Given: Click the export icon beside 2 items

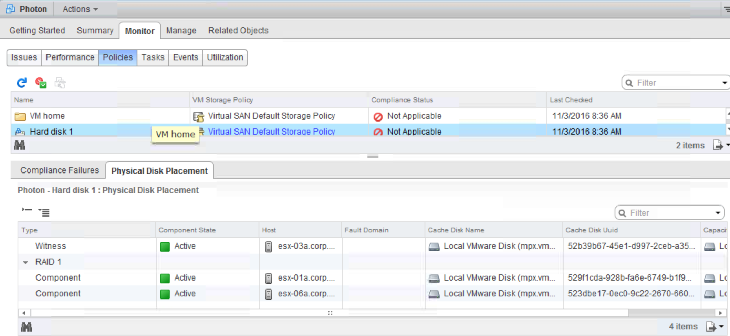Looking at the screenshot, I should pyautogui.click(x=718, y=145).
